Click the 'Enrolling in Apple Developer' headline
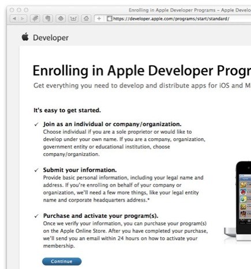This screenshot has height=269, width=251. (x=142, y=71)
